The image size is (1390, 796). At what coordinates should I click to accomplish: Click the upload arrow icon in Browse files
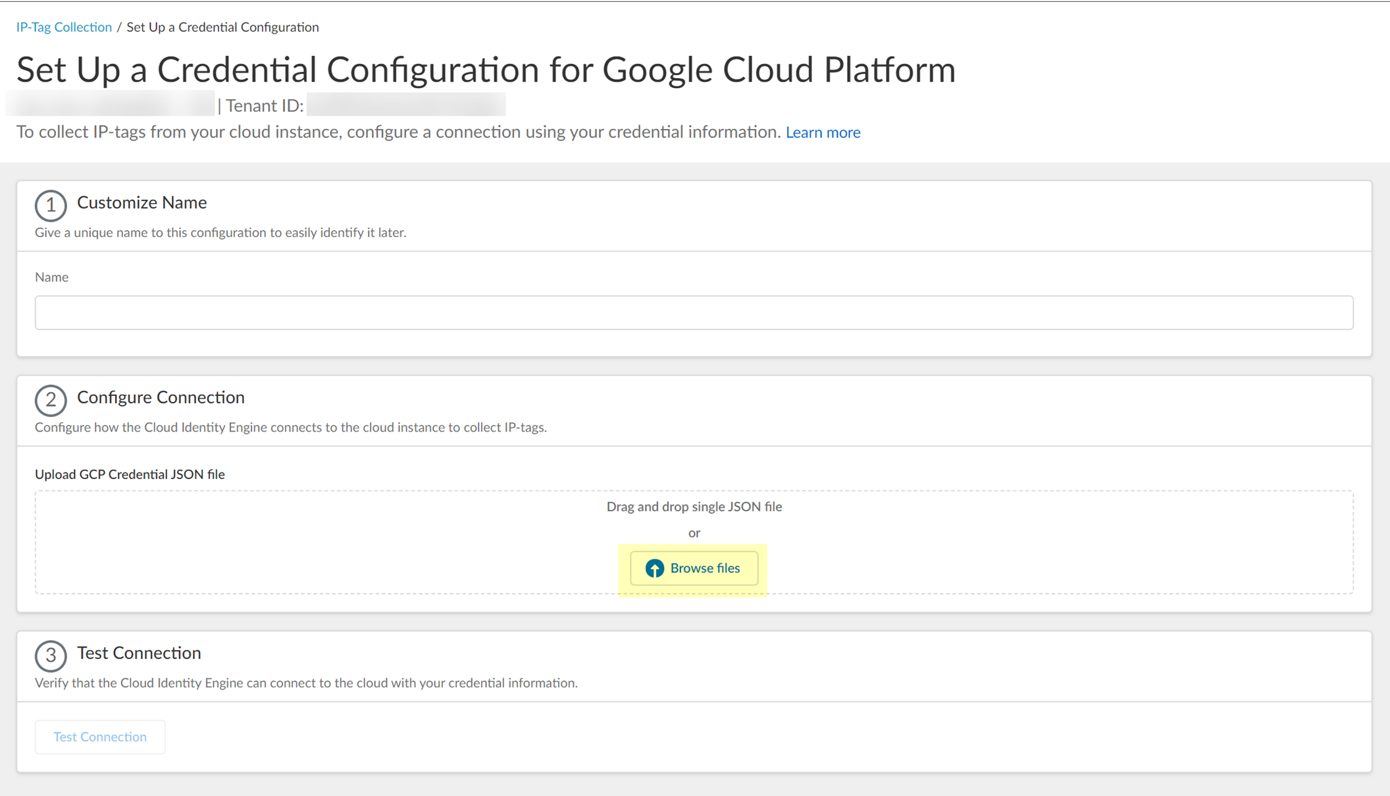(654, 568)
